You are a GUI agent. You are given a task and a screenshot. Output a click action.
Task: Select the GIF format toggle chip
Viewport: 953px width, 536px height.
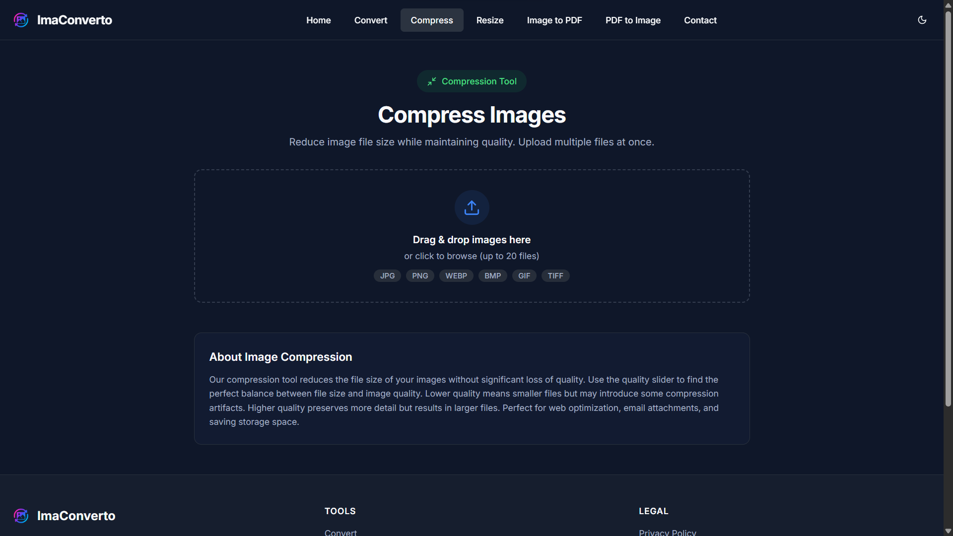(x=524, y=275)
